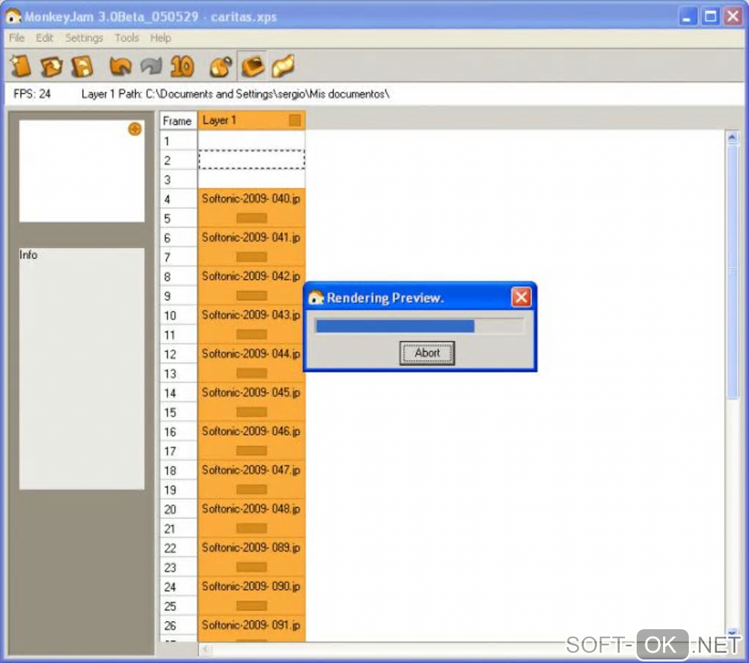Click the hold bar in frame 9 cell
This screenshot has width=749, height=663.
tap(252, 296)
